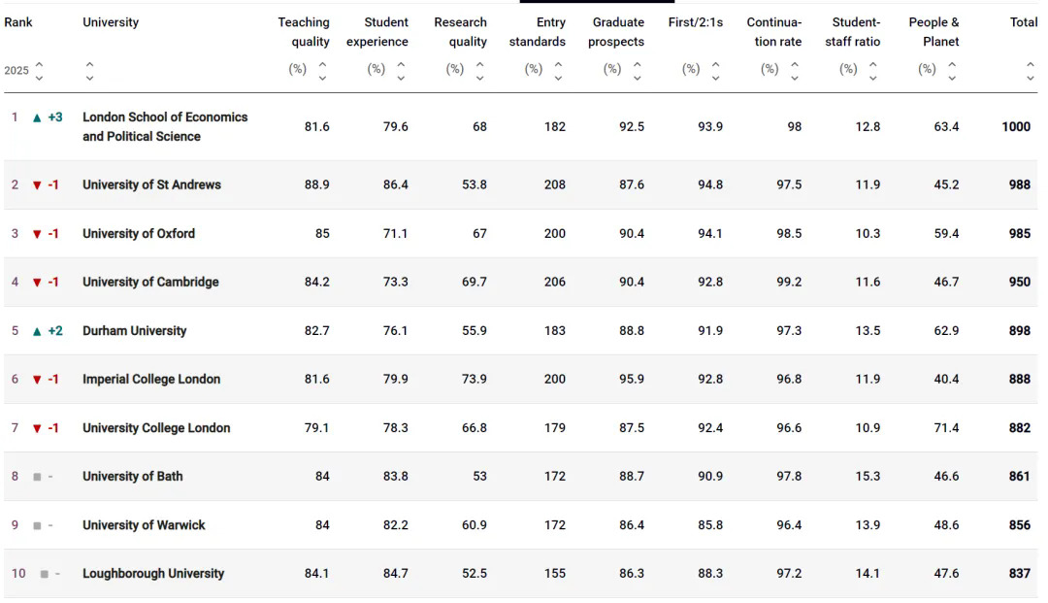1048x603 pixels.
Task: Open London School of Economics link
Action: pos(164,126)
